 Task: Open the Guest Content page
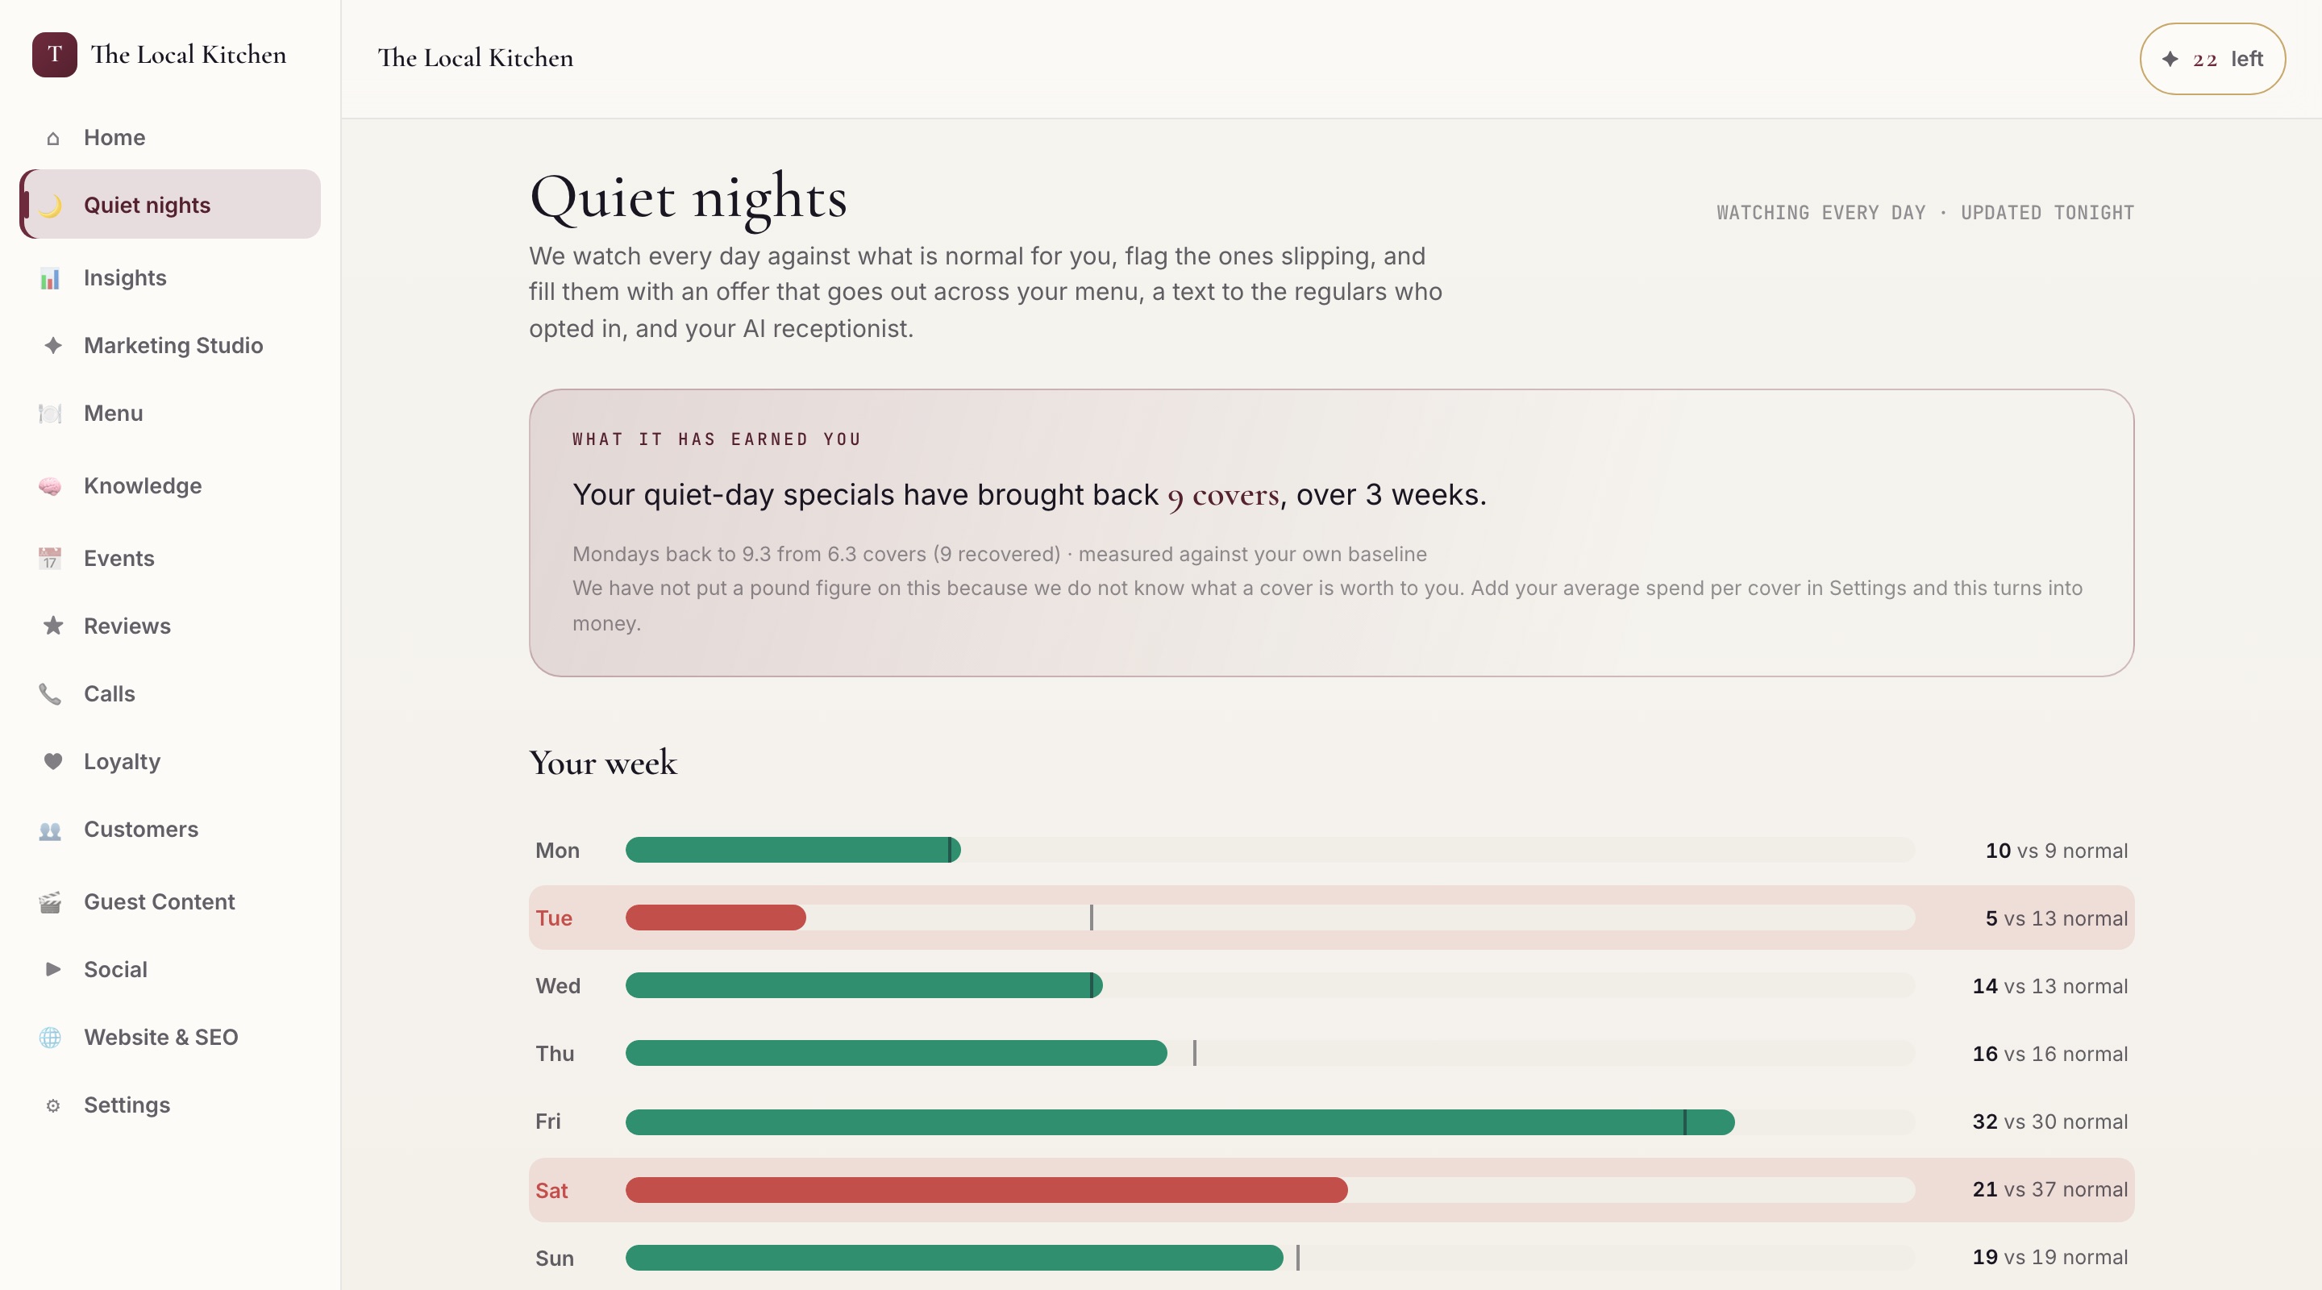(169, 902)
